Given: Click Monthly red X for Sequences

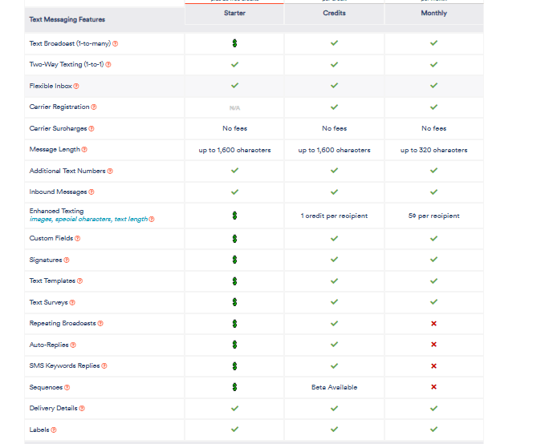Looking at the screenshot, I should (433, 387).
